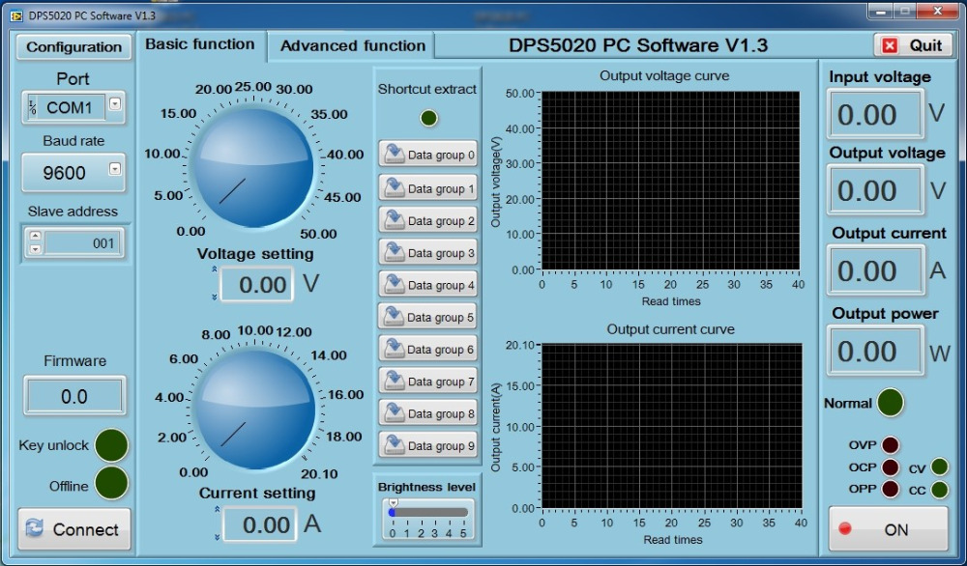Click the Output current readout
The image size is (967, 566).
[875, 270]
